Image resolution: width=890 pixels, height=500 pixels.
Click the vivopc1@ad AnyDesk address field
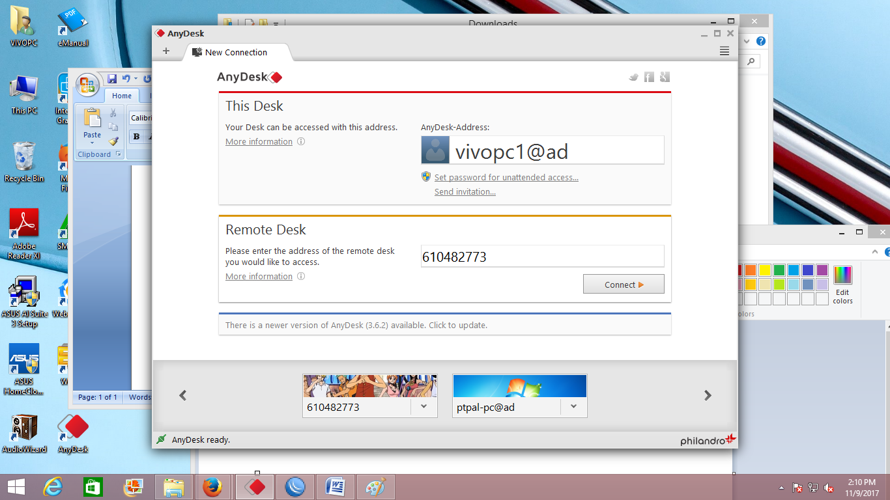pos(543,150)
